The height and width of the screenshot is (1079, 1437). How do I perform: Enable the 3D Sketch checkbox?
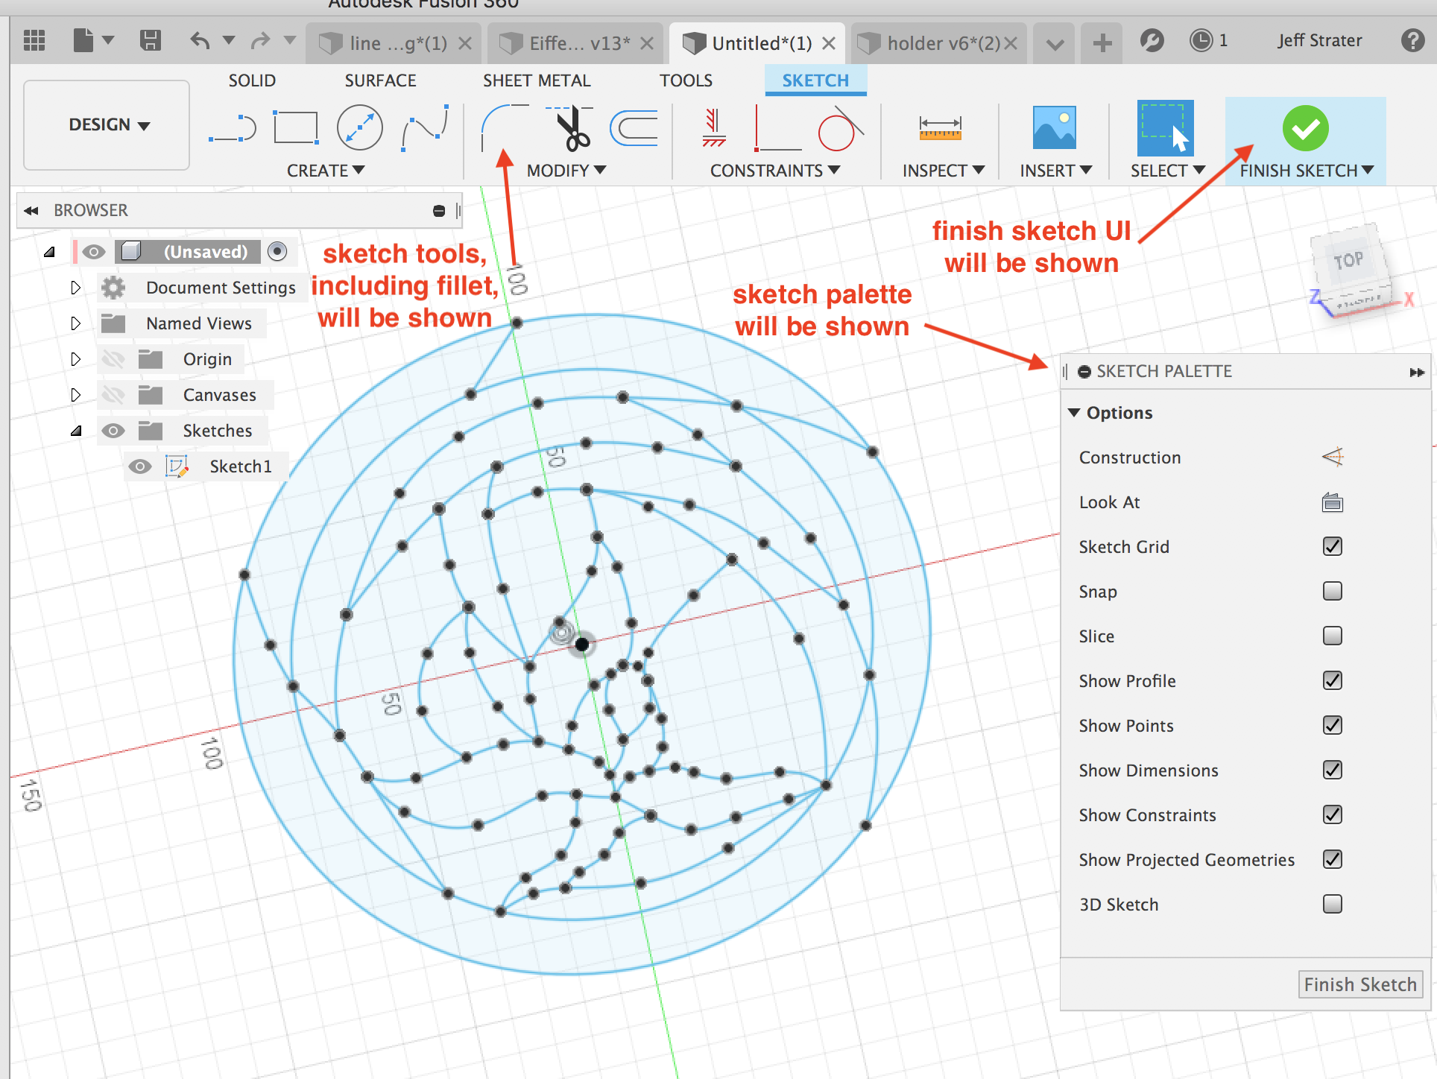pyautogui.click(x=1333, y=904)
